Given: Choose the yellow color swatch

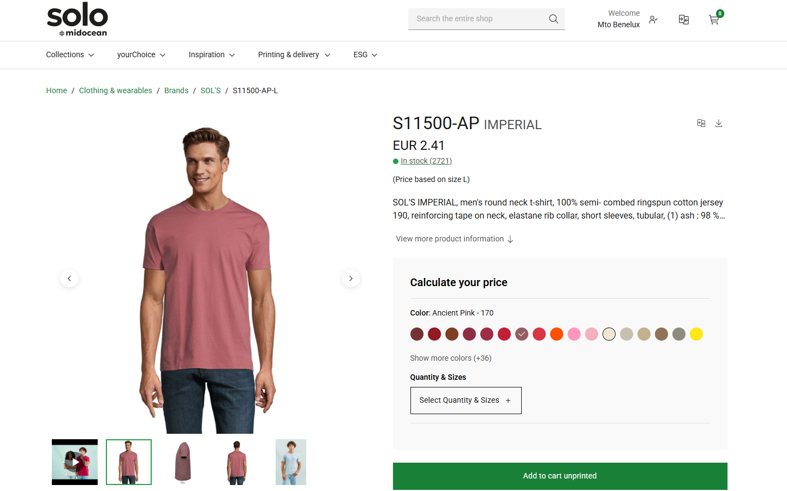Looking at the screenshot, I should click(x=696, y=334).
